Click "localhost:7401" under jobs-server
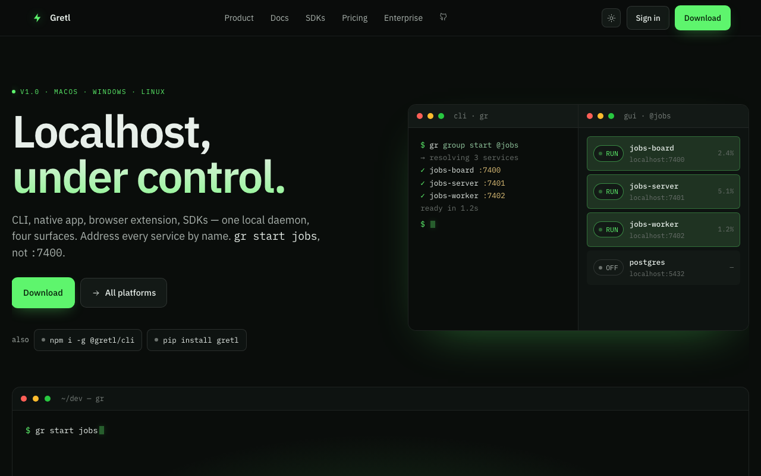This screenshot has width=761, height=476. [x=657, y=198]
